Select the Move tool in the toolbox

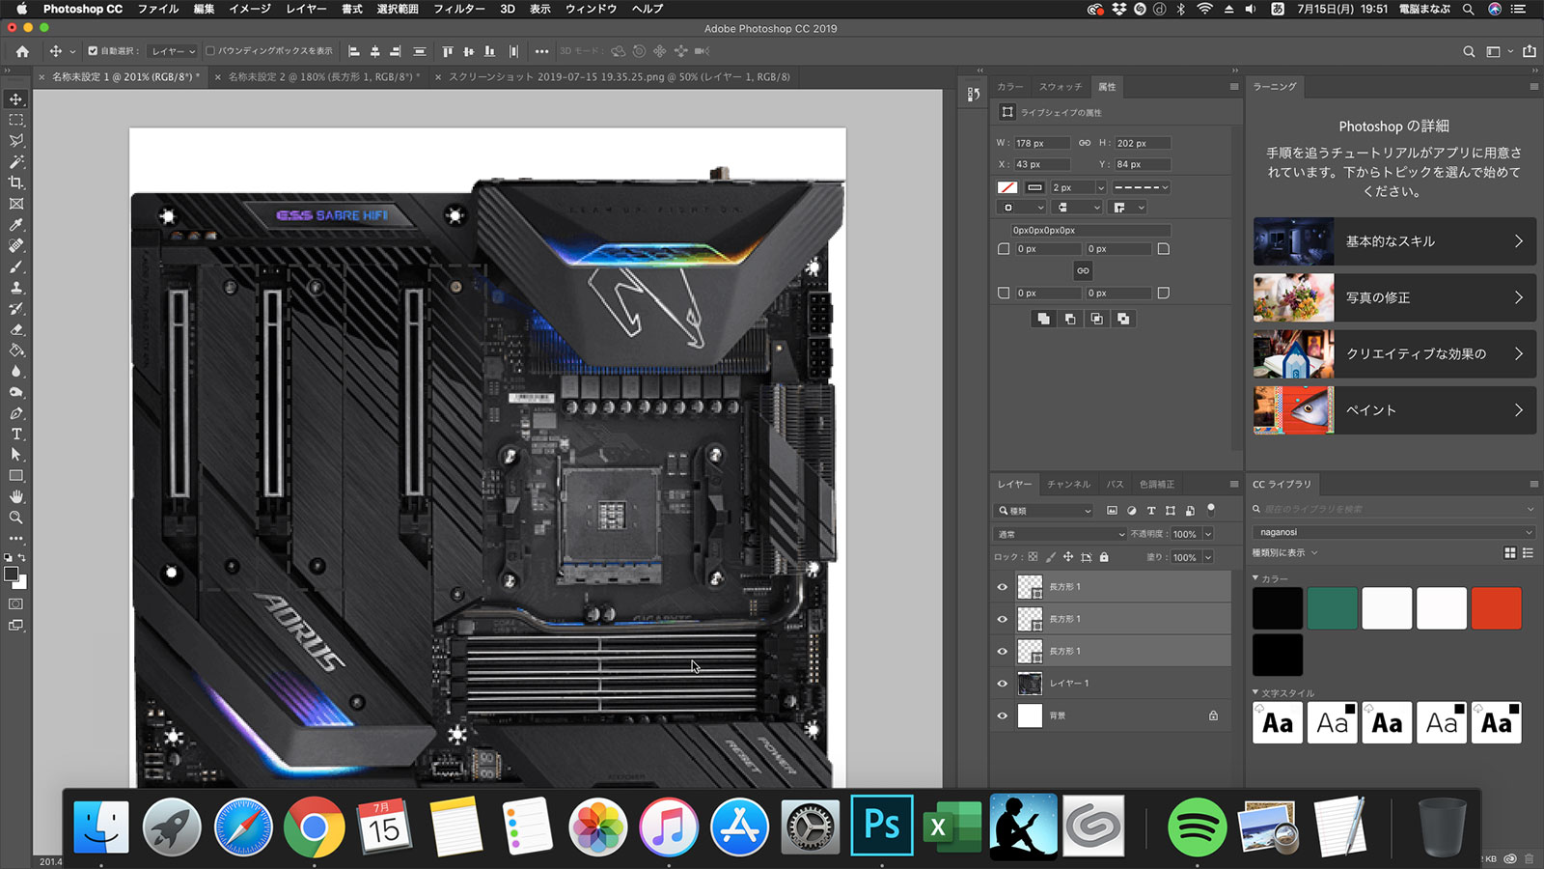[16, 99]
